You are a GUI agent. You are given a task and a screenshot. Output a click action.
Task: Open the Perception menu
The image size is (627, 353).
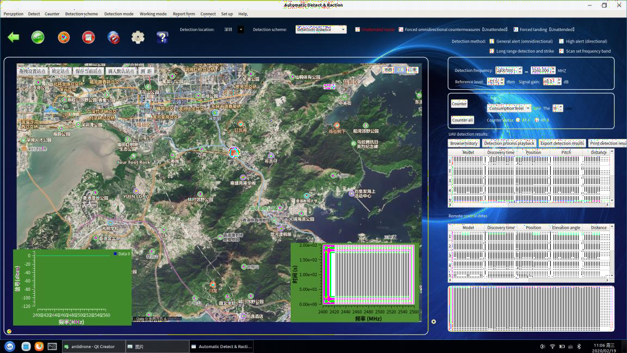coord(13,14)
